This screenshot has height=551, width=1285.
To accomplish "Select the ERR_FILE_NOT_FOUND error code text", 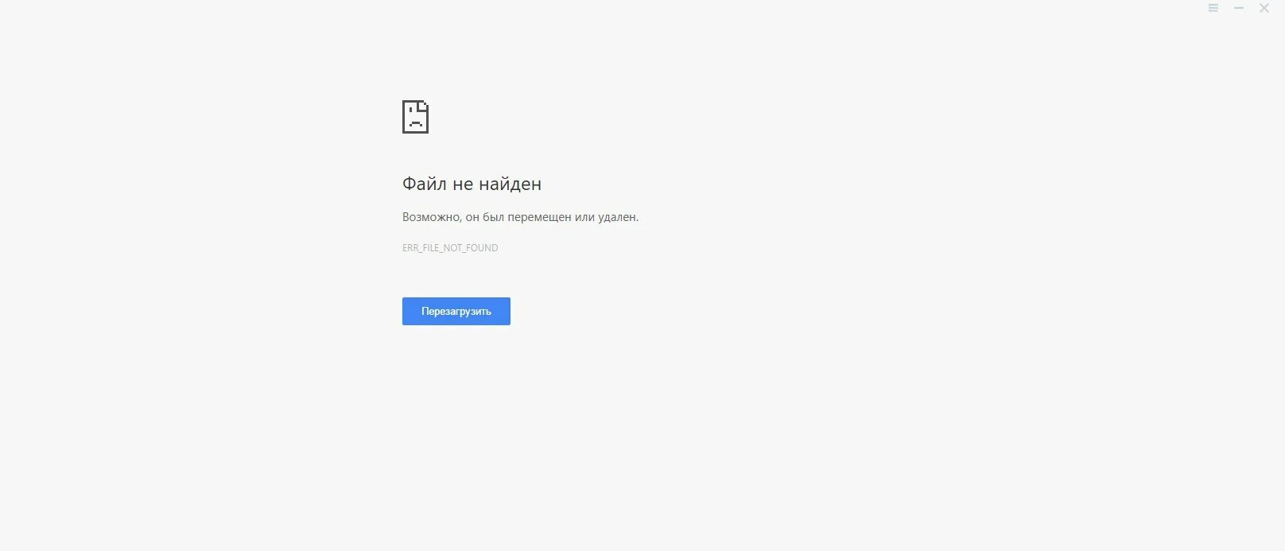I will (x=450, y=248).
